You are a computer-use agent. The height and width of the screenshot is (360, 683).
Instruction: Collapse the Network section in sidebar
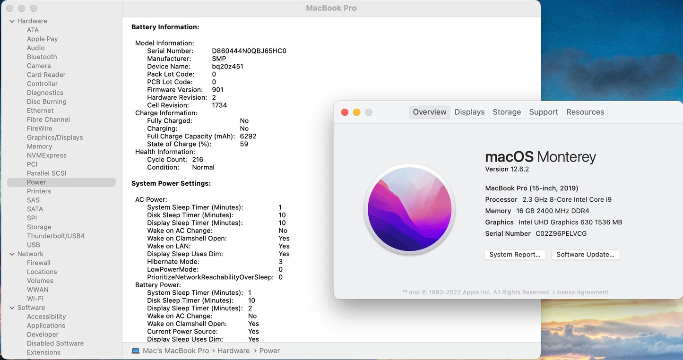(12, 254)
